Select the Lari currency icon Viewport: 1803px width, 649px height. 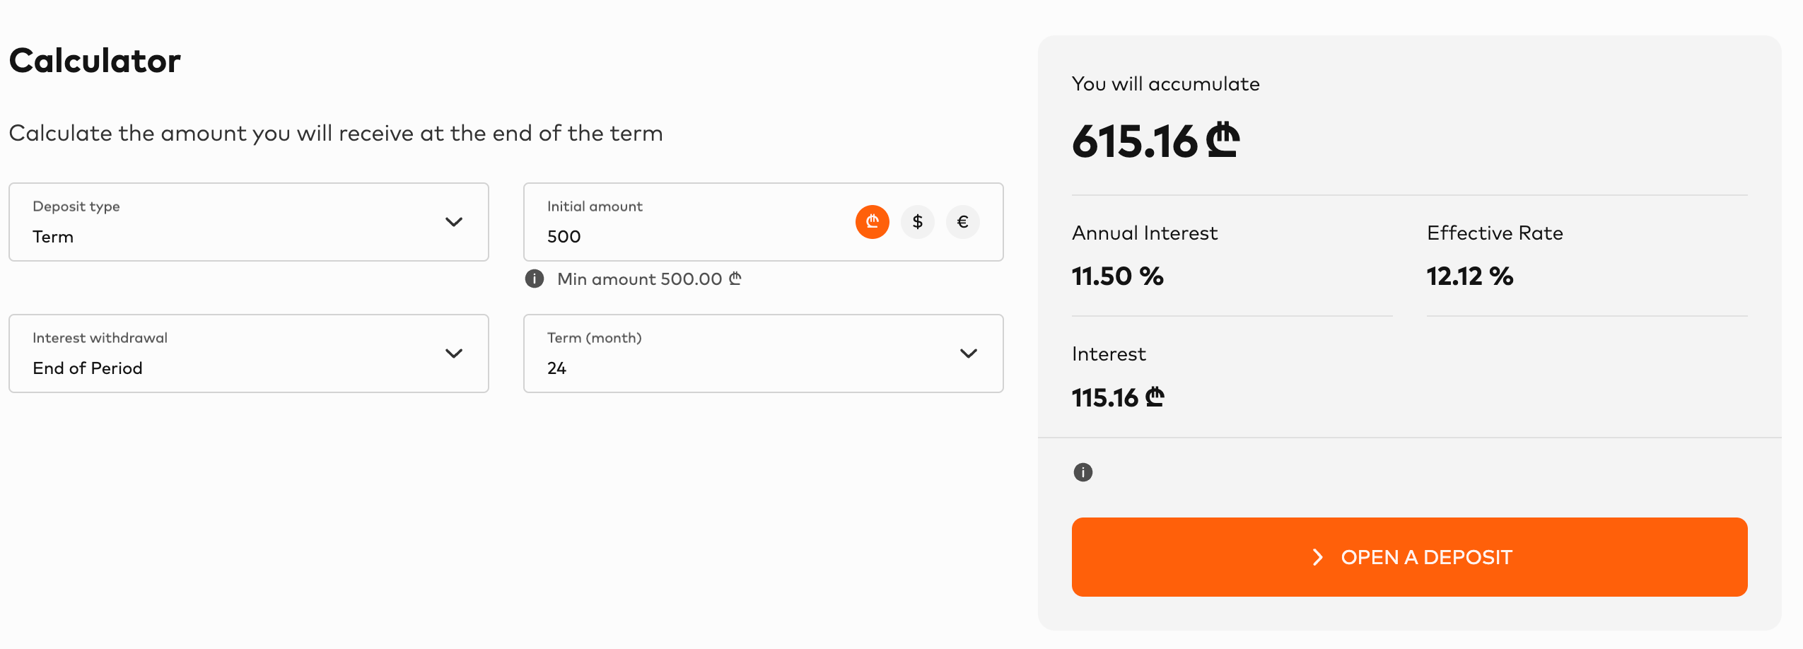click(872, 222)
